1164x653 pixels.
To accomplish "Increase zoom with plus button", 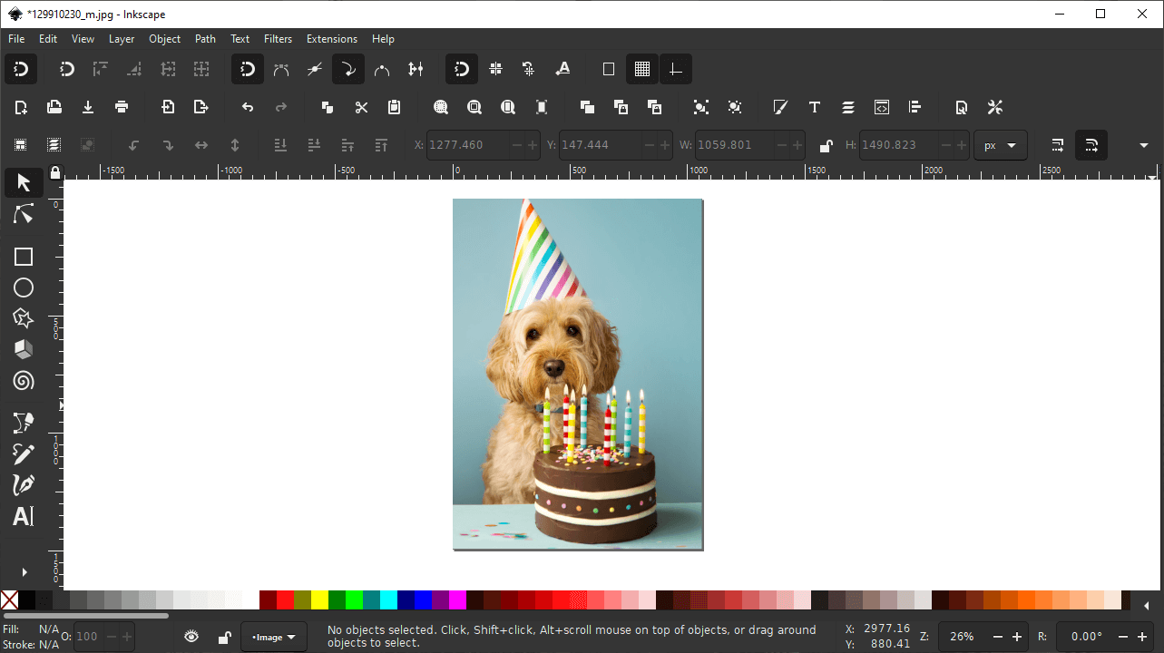I will point(1017,637).
